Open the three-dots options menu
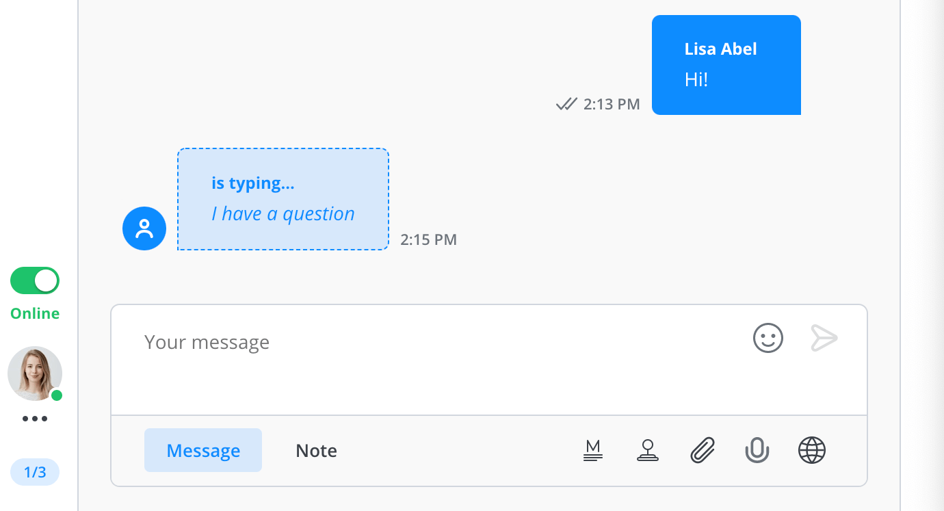Screen dimensions: 944x511 [35, 418]
